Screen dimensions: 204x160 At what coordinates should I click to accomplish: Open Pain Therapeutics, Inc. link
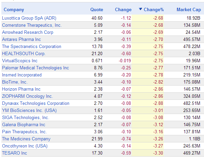(24, 132)
